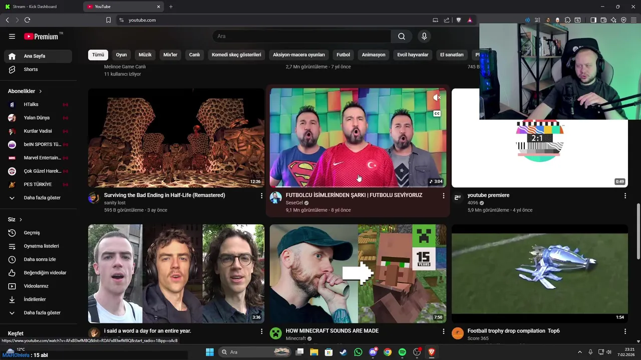
Task: Open options menu for youtube premiere video
Action: pyautogui.click(x=625, y=196)
